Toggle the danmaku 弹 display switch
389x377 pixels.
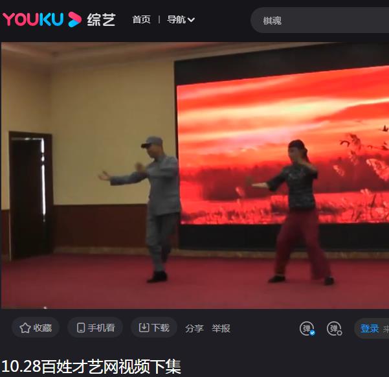[x=307, y=328]
